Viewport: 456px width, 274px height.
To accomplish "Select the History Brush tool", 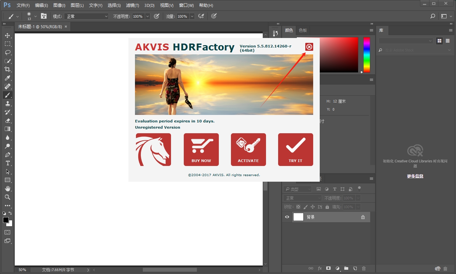I will click(8, 112).
